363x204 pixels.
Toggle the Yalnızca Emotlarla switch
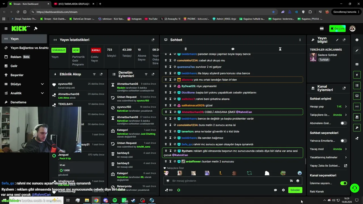click(343, 141)
